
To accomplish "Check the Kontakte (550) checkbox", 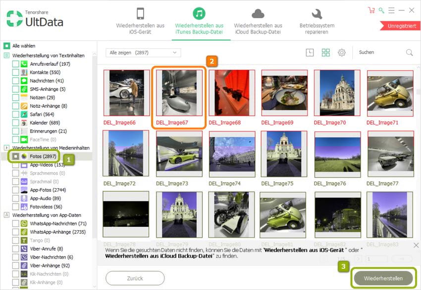I will click(x=15, y=72).
